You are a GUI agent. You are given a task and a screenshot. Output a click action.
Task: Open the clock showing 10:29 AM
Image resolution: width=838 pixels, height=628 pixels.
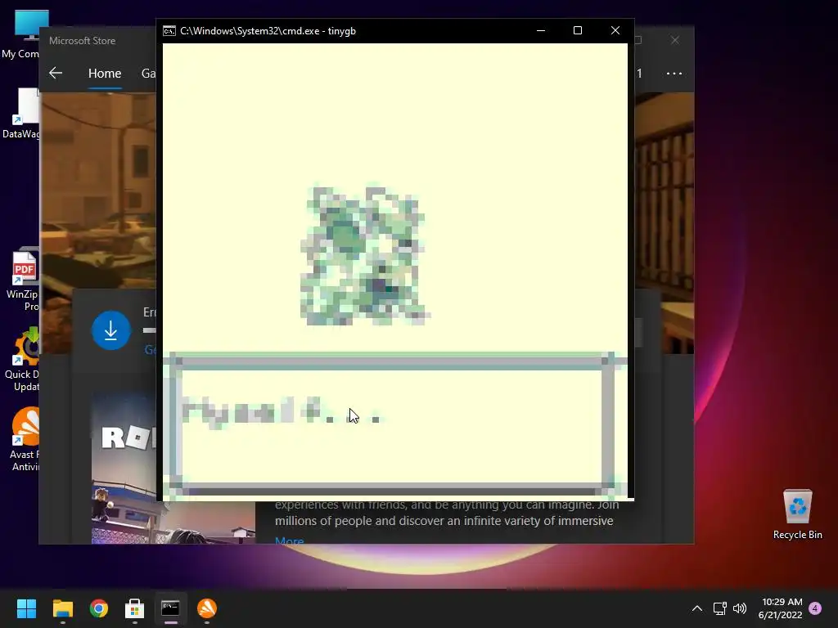point(780,608)
